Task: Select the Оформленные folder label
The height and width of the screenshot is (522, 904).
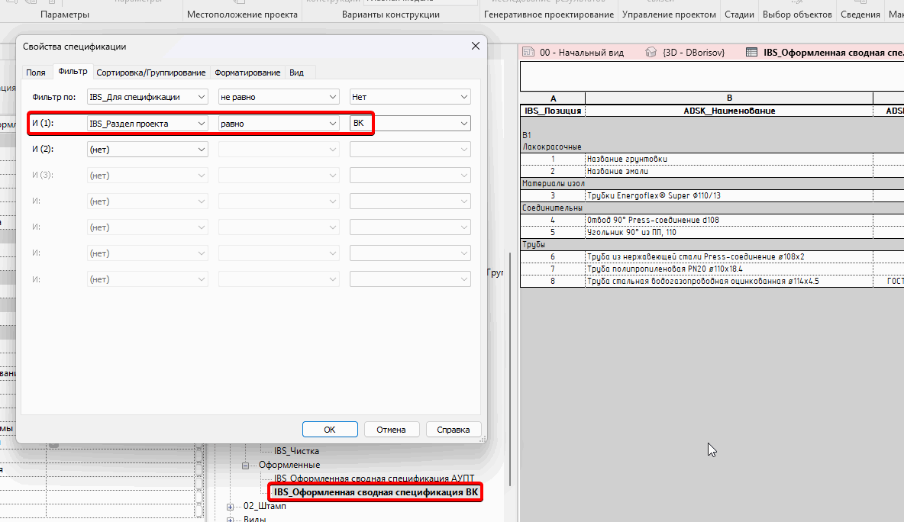Action: point(289,465)
